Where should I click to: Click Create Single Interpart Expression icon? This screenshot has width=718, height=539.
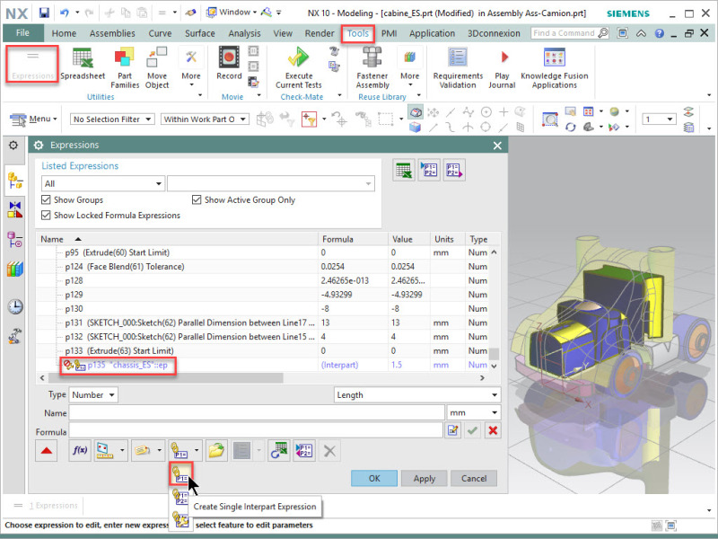tap(181, 474)
